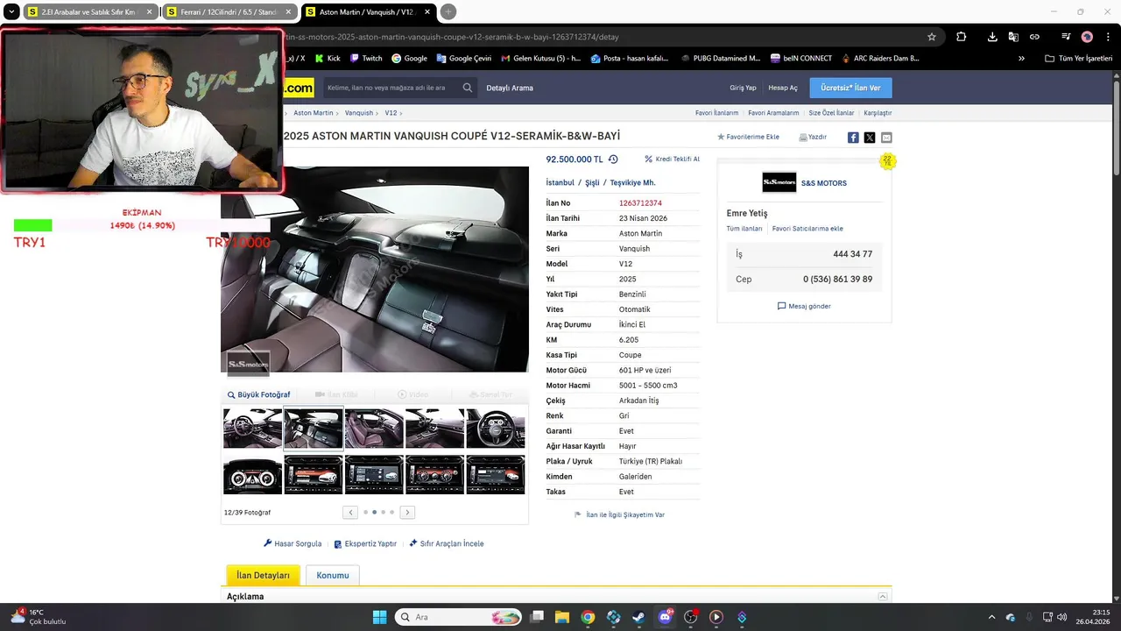
Task: Click the volume icon in system tray
Action: point(1061,617)
